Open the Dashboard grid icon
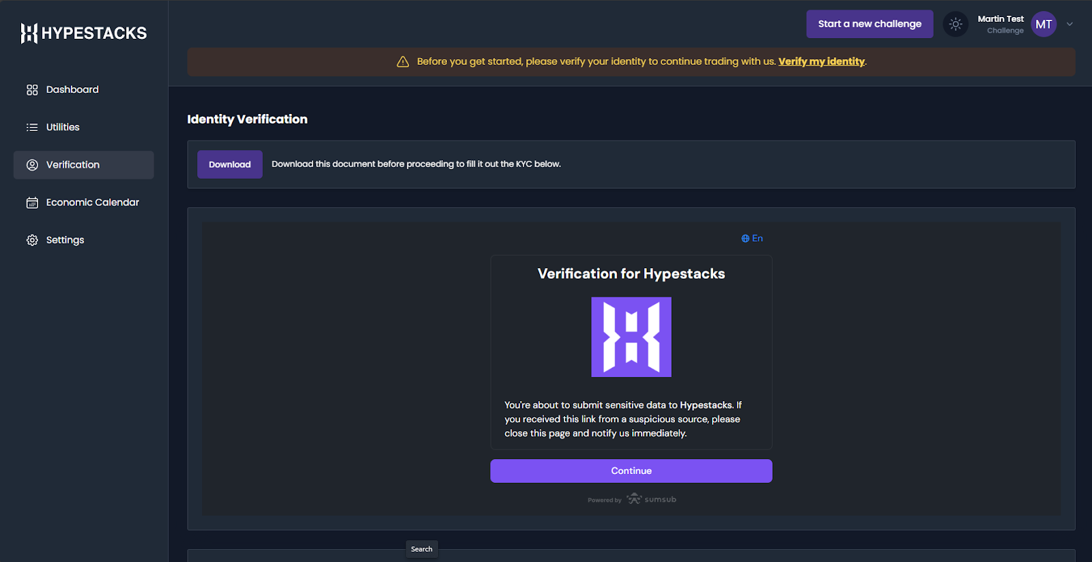The height and width of the screenshot is (562, 1092). pyautogui.click(x=32, y=90)
